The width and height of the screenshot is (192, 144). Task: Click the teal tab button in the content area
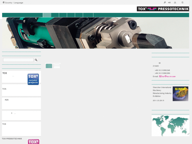[49, 66]
